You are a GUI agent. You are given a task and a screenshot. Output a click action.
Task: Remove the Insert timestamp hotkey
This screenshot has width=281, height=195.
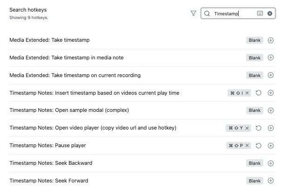(x=247, y=93)
